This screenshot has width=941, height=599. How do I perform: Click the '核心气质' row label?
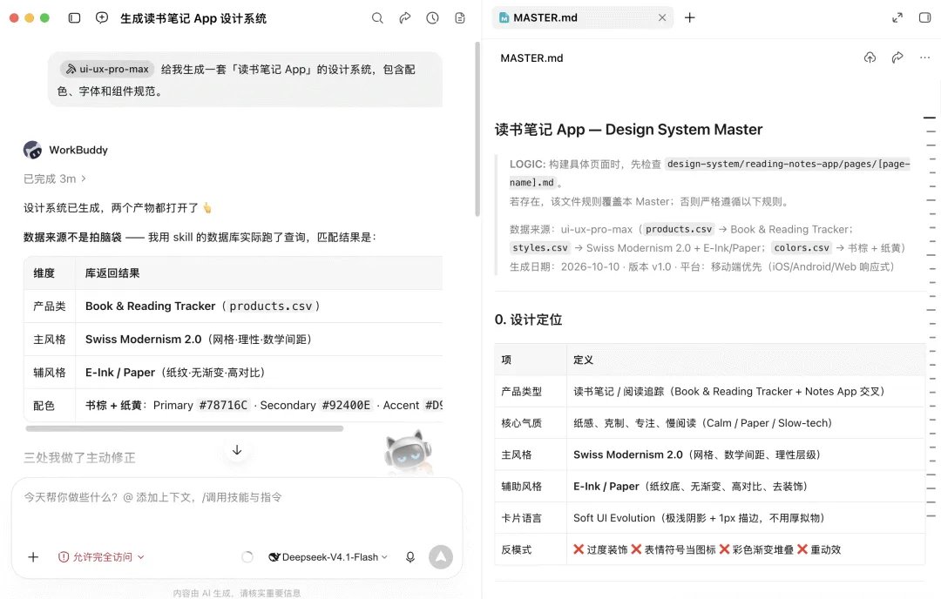pos(522,423)
